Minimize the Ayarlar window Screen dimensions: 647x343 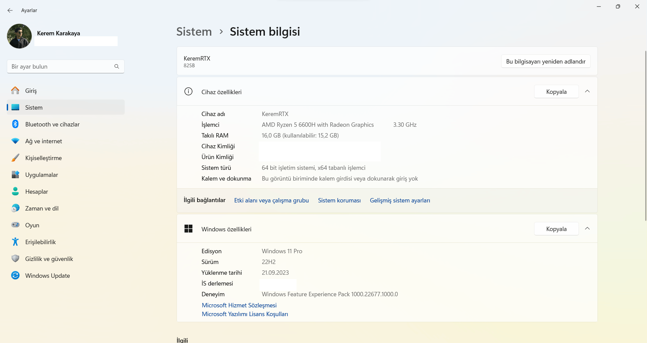pyautogui.click(x=599, y=6)
